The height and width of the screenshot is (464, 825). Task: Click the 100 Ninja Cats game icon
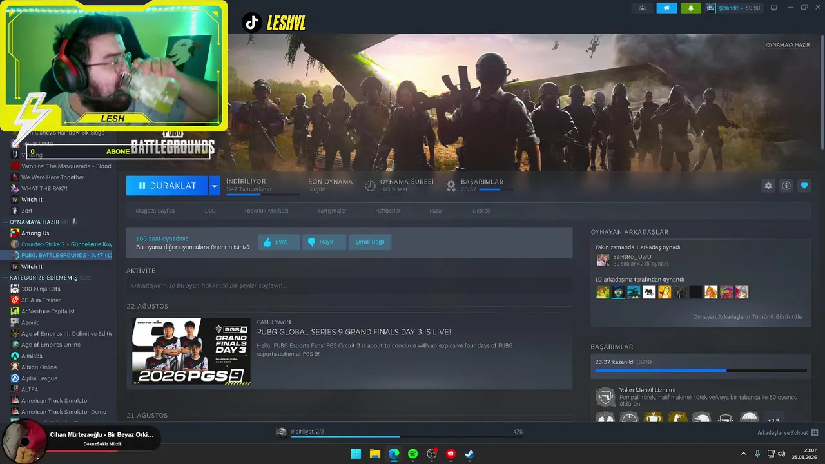coord(15,289)
